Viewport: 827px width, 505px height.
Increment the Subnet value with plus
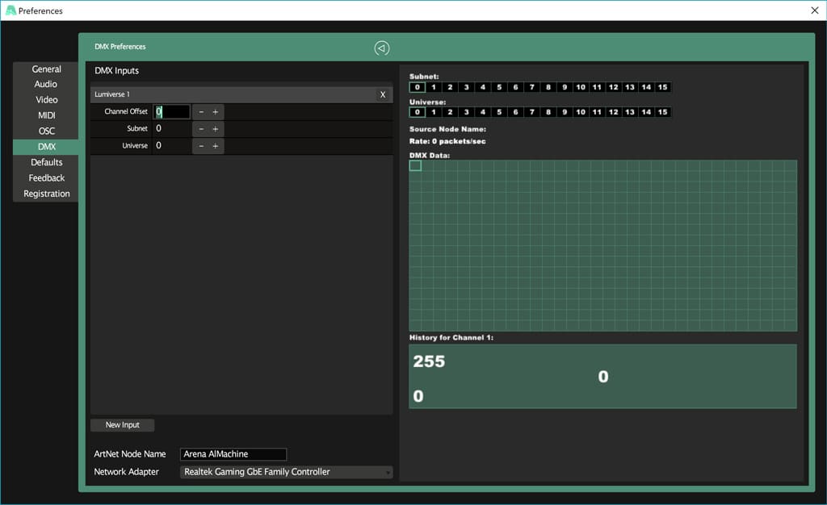[216, 129]
